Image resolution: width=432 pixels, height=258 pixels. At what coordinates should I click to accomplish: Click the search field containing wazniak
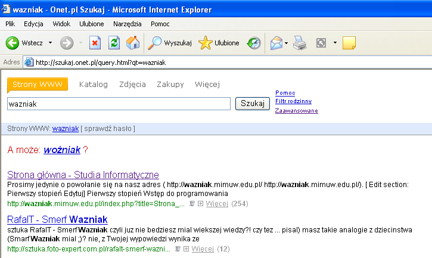tap(119, 104)
